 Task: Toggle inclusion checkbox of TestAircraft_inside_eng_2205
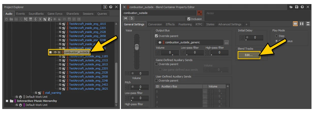pyautogui.click(x=60, y=28)
